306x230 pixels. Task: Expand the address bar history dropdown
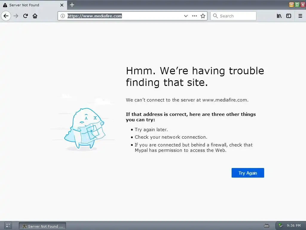click(186, 16)
